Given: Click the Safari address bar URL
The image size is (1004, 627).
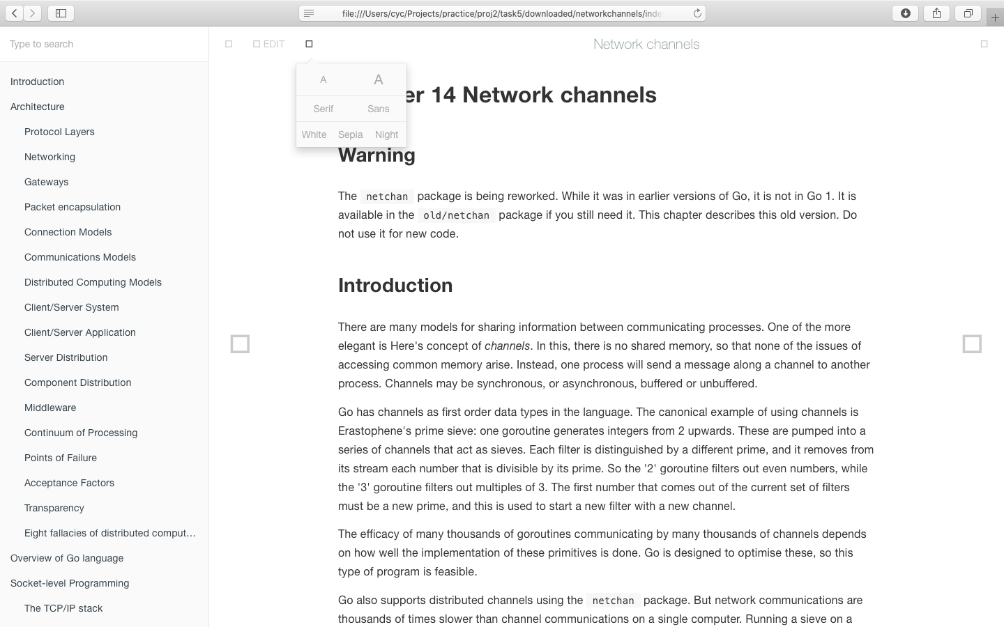Looking at the screenshot, I should tap(502, 13).
